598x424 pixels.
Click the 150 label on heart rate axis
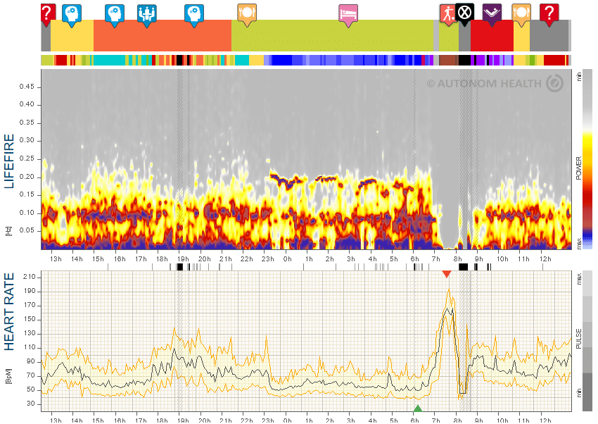(29, 319)
